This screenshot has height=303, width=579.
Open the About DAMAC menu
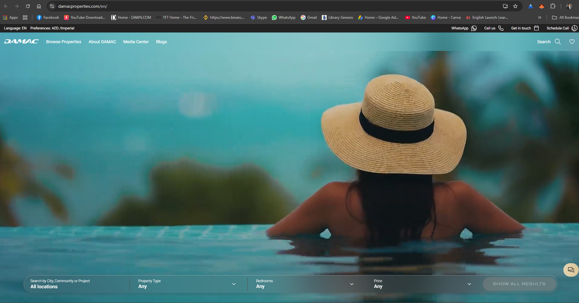(x=102, y=42)
